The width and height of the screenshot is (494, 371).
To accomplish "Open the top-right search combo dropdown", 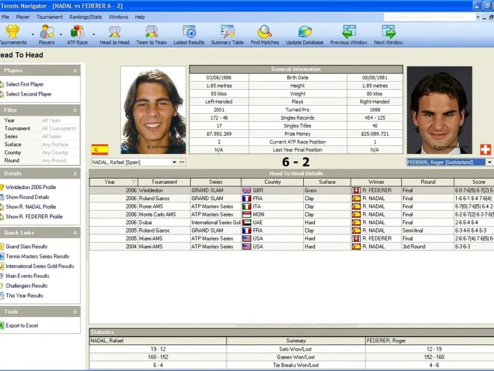I will 478,17.
